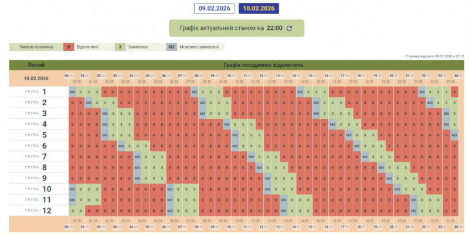The image size is (469, 237).
Task: Click the gray 'МЗ' legend swatch
Action: click(x=172, y=47)
